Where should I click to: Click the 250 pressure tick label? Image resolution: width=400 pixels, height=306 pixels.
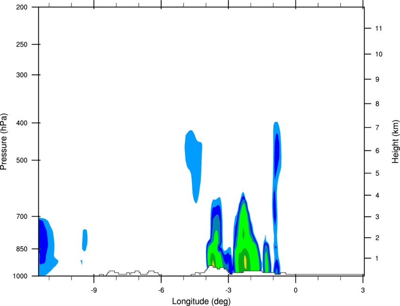tap(22, 44)
